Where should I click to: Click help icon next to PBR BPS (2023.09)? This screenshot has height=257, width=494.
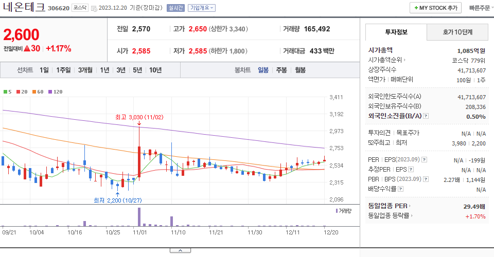pyautogui.click(x=426, y=179)
